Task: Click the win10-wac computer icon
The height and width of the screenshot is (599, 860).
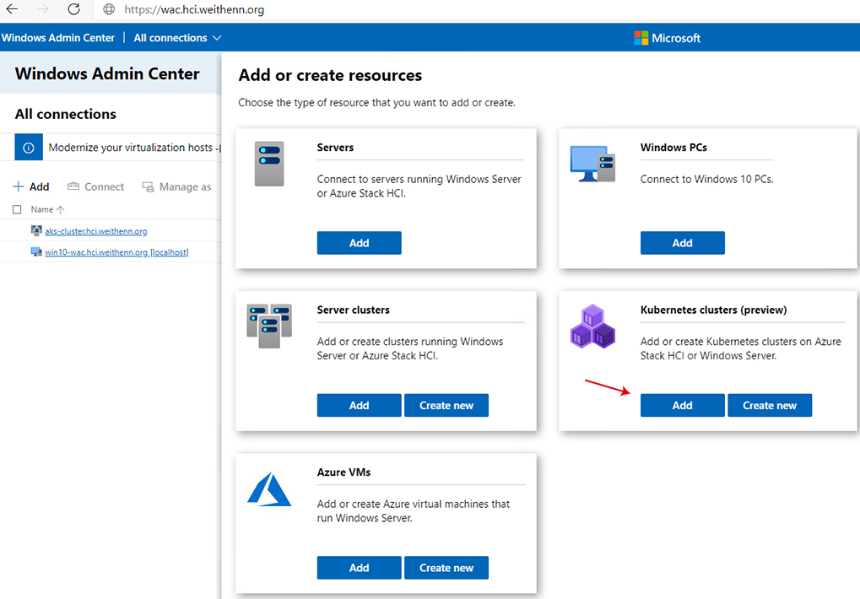Action: tap(36, 252)
